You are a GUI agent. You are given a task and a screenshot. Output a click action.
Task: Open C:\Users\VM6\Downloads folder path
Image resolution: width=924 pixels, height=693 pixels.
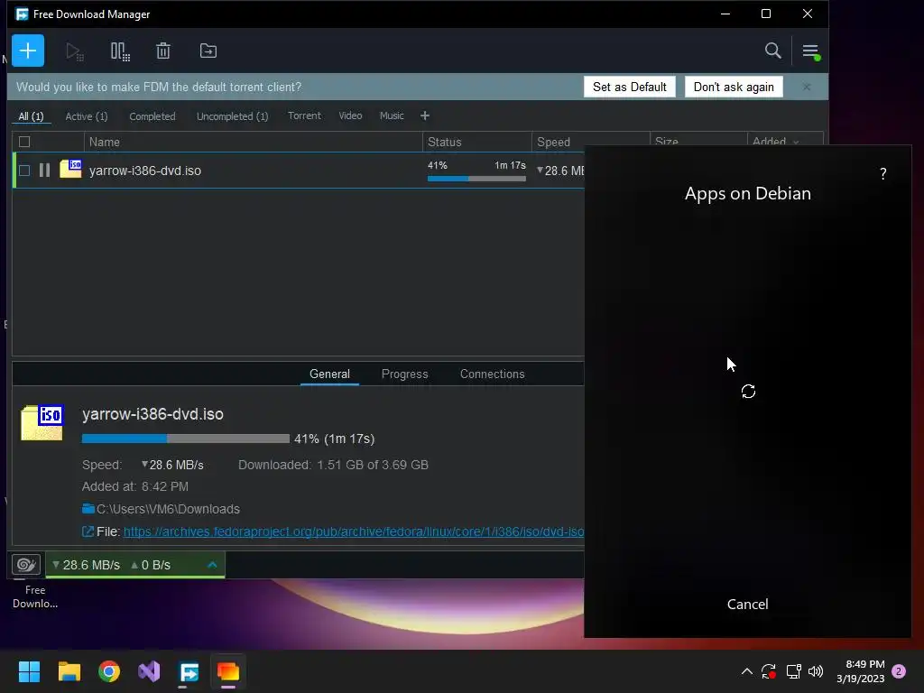(168, 509)
